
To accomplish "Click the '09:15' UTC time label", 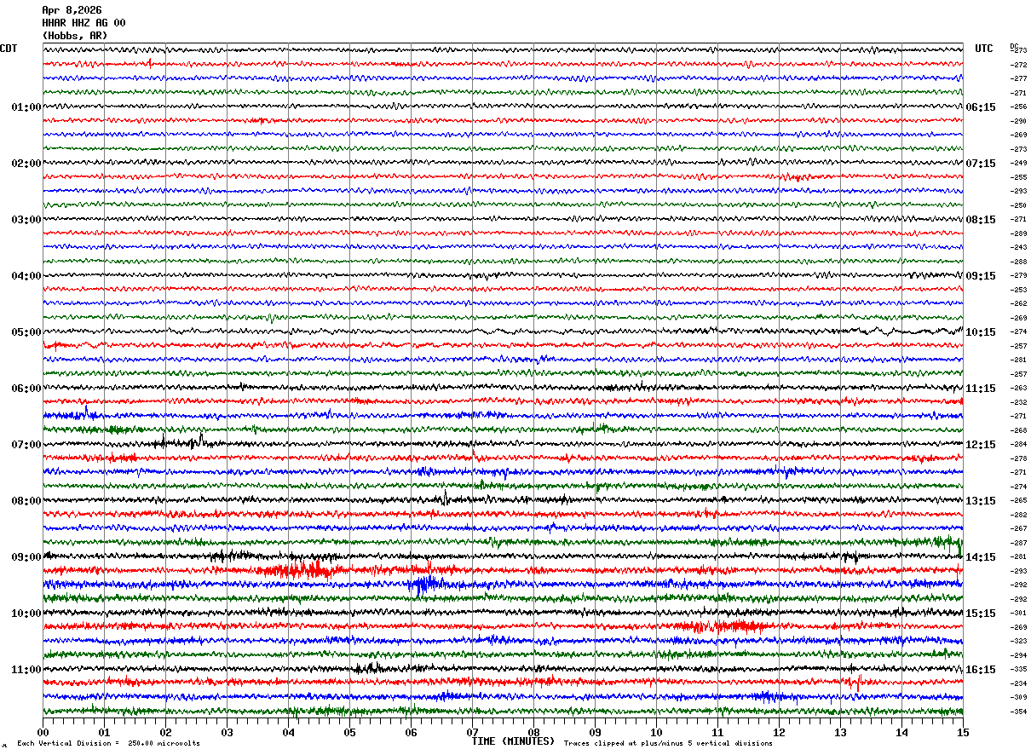I will [x=981, y=276].
